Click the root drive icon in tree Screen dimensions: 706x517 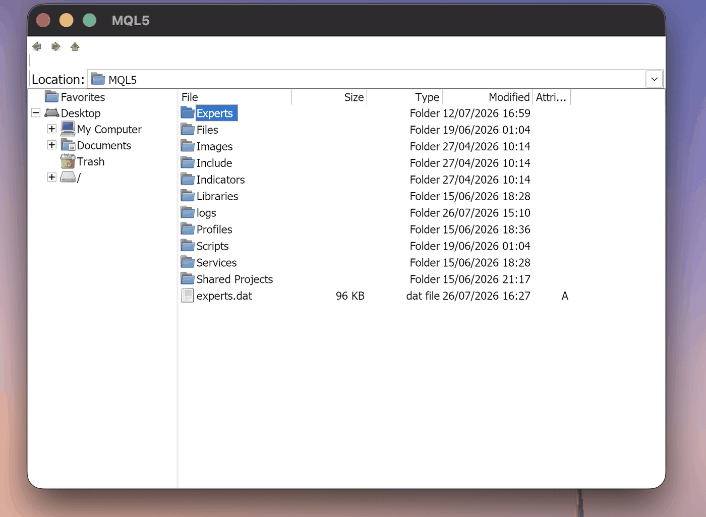68,177
